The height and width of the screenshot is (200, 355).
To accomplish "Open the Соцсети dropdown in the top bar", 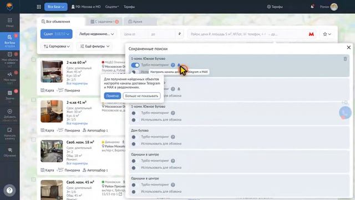I will coord(112,7).
